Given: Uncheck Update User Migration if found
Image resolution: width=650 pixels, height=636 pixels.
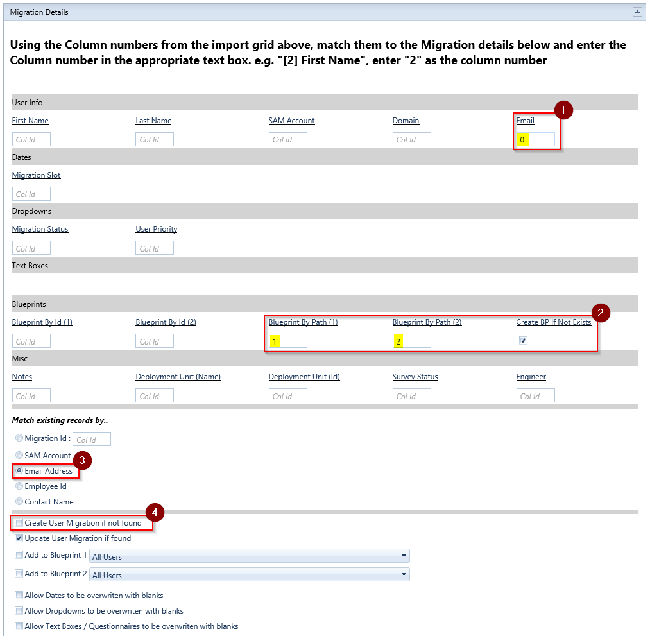Looking at the screenshot, I should [x=19, y=538].
